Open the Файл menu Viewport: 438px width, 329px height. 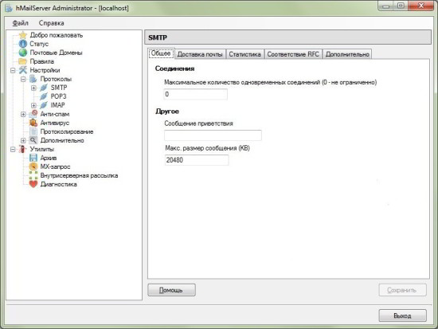(x=21, y=23)
